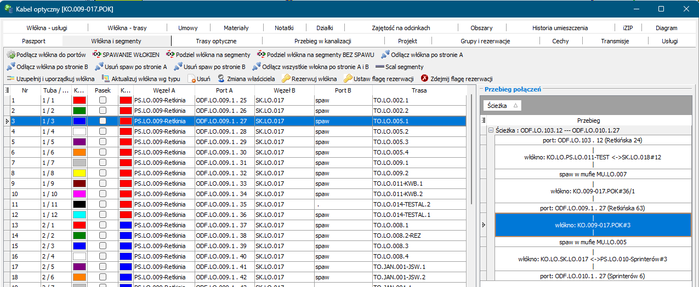This screenshot has width=699, height=287.
Task: Click the Odłącz włókna po stronie B icon
Action: point(11,67)
